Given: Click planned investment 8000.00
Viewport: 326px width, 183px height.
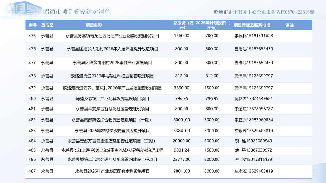Looking at the screenshot, I should tap(212, 160).
